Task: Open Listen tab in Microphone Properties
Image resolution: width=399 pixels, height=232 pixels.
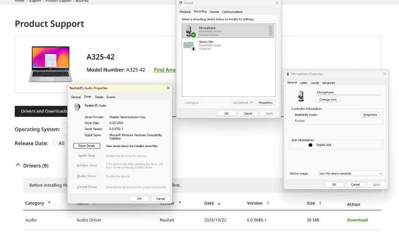Action: pyautogui.click(x=304, y=83)
